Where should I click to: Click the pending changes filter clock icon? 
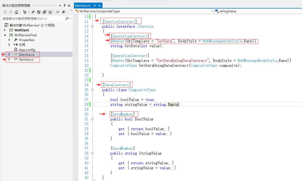pos(24,12)
